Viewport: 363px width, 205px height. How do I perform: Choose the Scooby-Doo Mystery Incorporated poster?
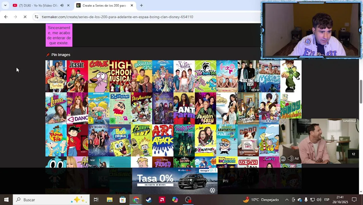[x=184, y=140]
